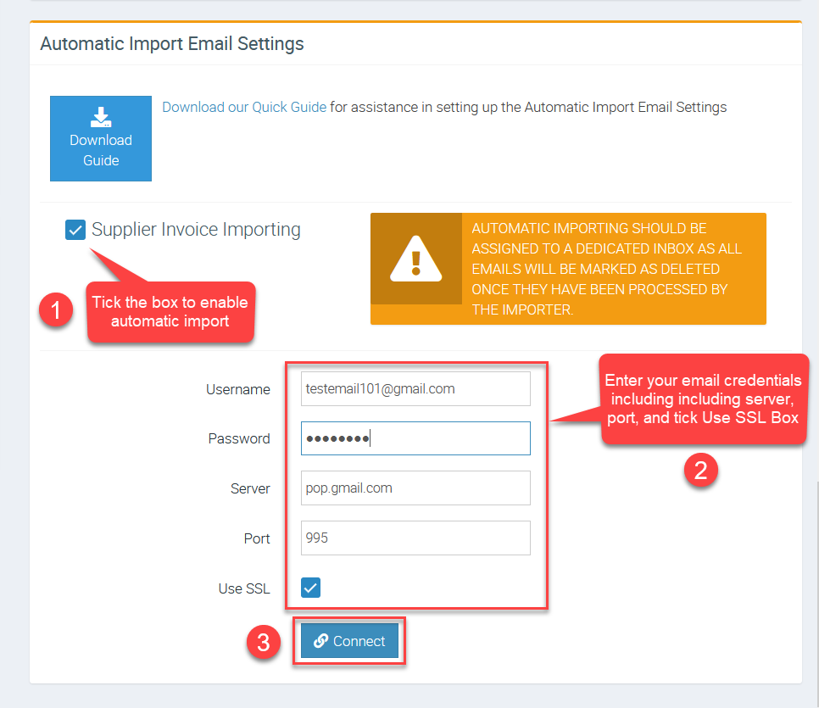
Task: Click the Automatic Import Email Settings heading
Action: [x=172, y=44]
